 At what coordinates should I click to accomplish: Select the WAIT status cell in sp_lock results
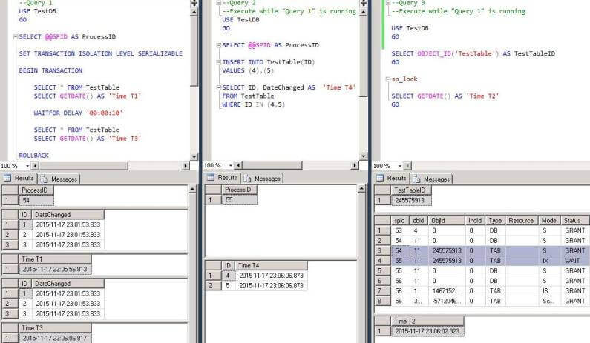point(574,261)
